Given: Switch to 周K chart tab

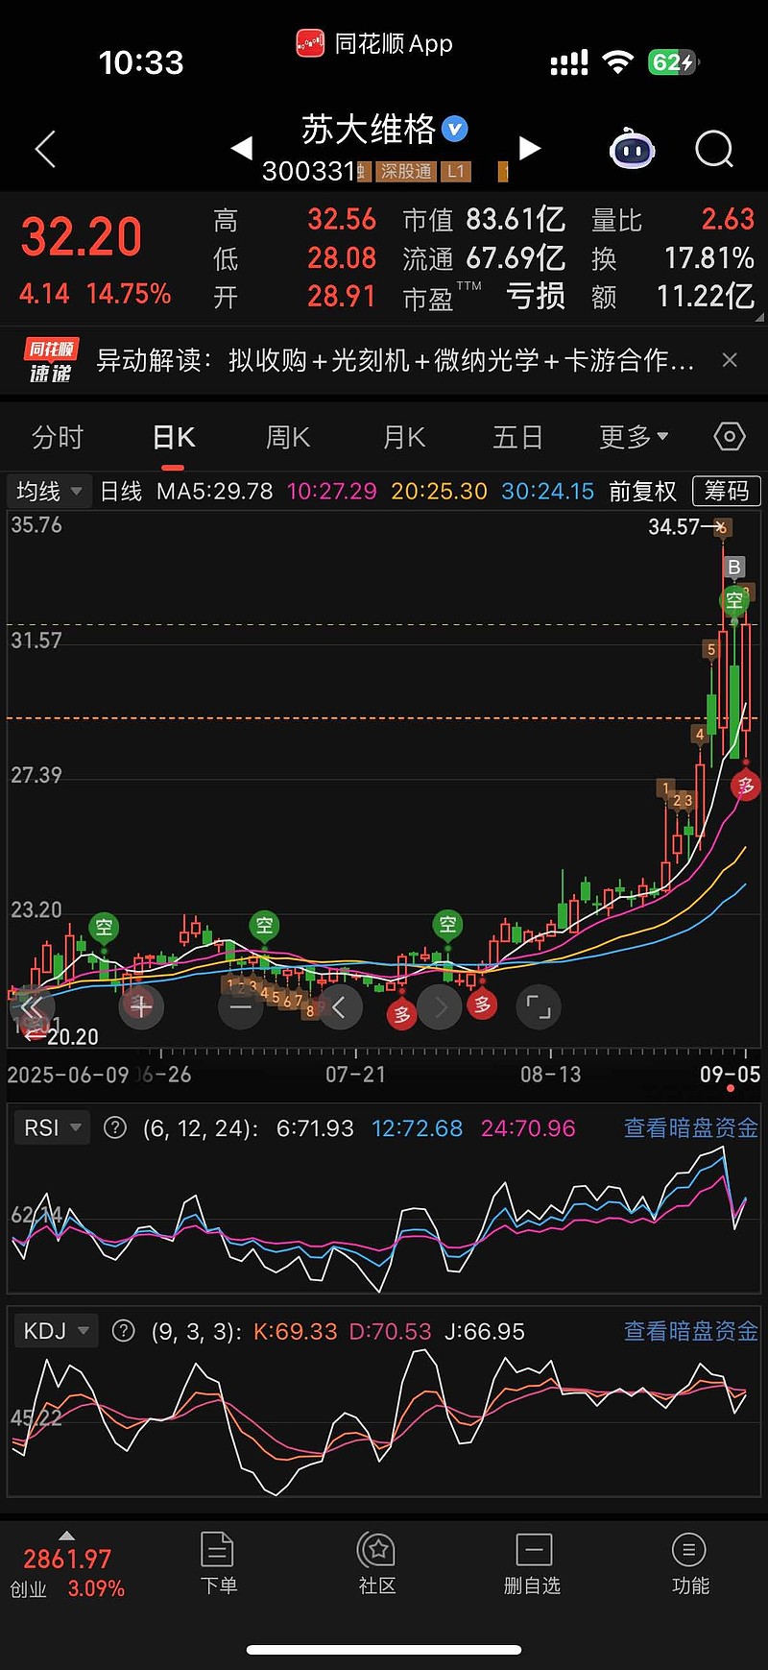Looking at the screenshot, I should point(288,438).
